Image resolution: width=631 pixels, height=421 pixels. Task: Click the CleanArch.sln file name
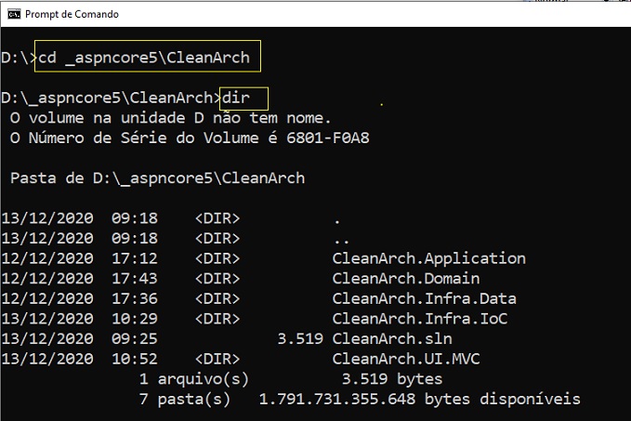(392, 338)
